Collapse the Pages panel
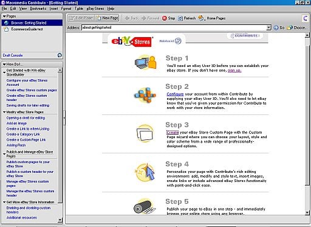 coord(4,16)
